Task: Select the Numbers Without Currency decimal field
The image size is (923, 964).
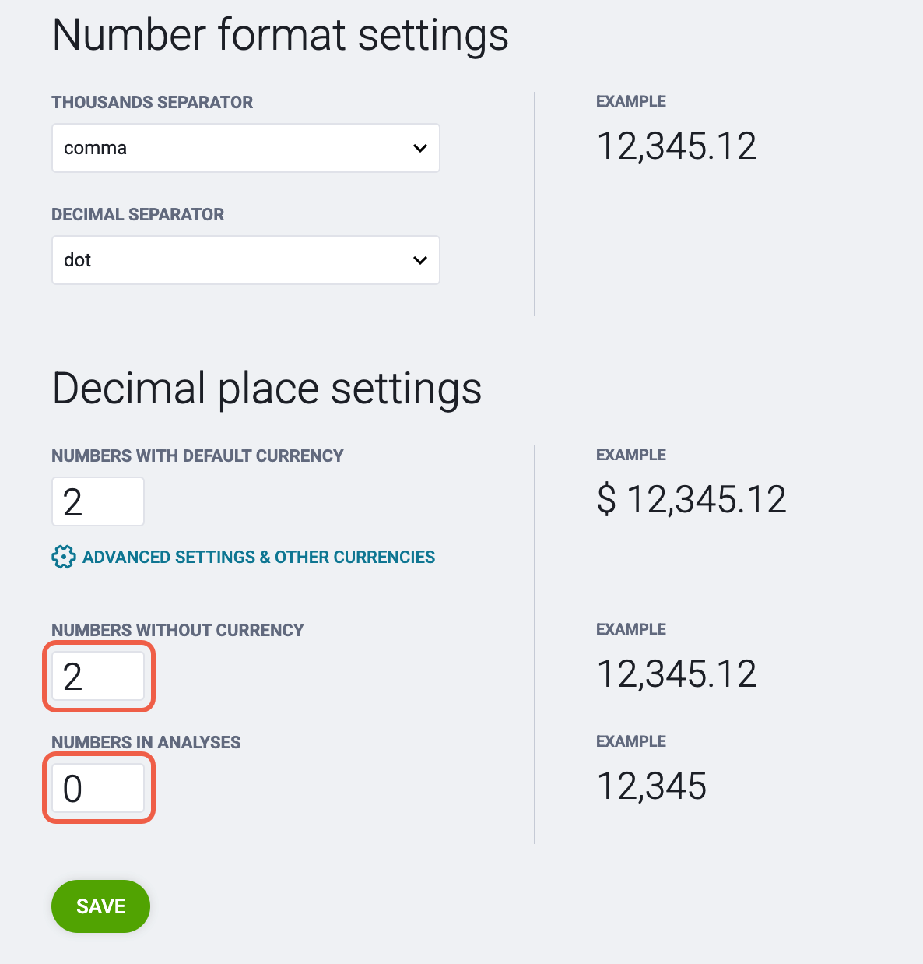Action: pyautogui.click(x=98, y=676)
